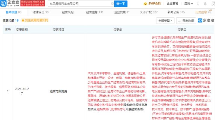Select the date cell 2021-10-27
This screenshot has width=215, height=120.
(x=22, y=91)
